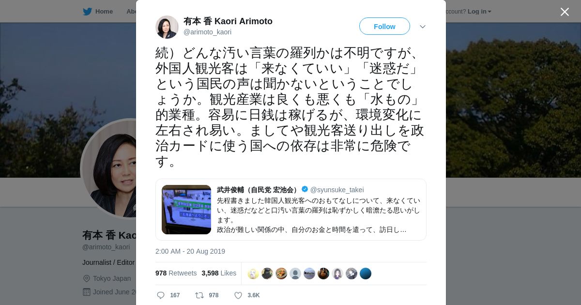Open the @arimoto_kaori handle link
The image size is (581, 305).
(x=207, y=32)
